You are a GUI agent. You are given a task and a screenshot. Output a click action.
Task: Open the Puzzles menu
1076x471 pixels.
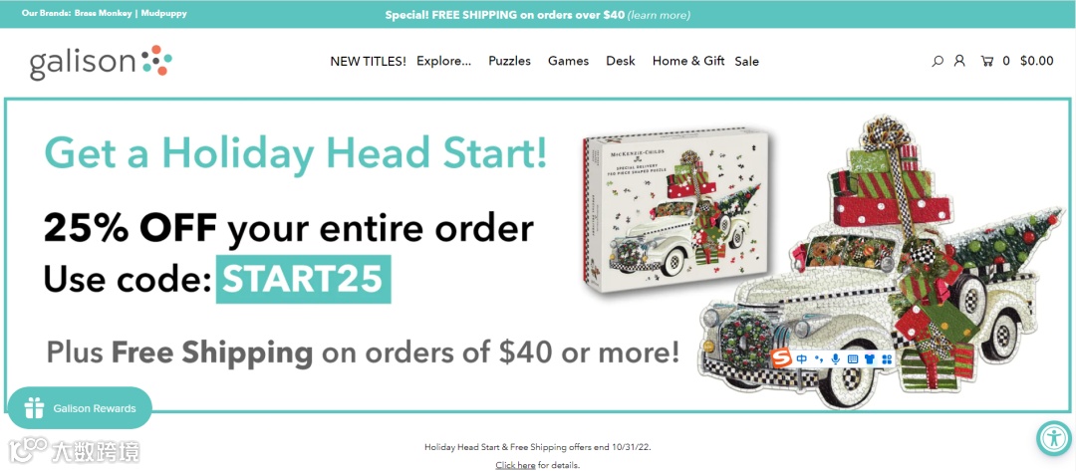[x=510, y=61]
